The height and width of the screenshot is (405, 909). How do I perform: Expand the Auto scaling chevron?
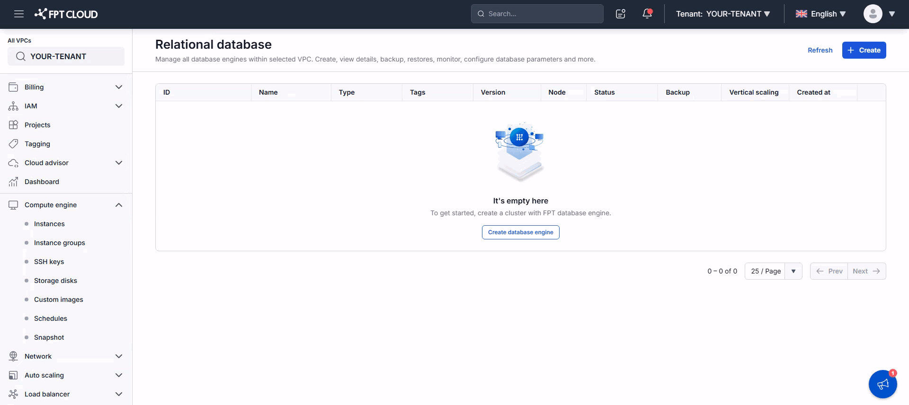(119, 375)
